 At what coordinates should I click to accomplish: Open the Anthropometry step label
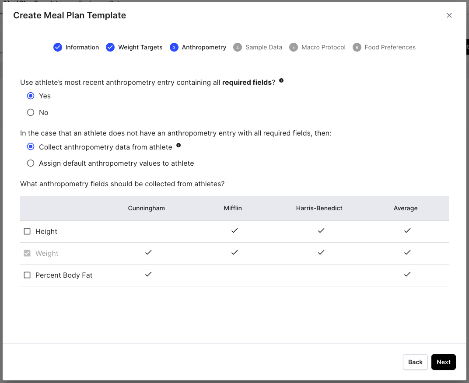pyautogui.click(x=204, y=47)
